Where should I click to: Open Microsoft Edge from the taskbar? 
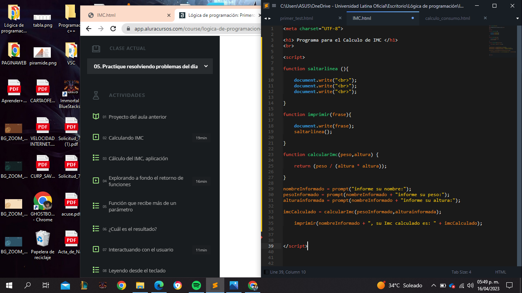pos(159,285)
